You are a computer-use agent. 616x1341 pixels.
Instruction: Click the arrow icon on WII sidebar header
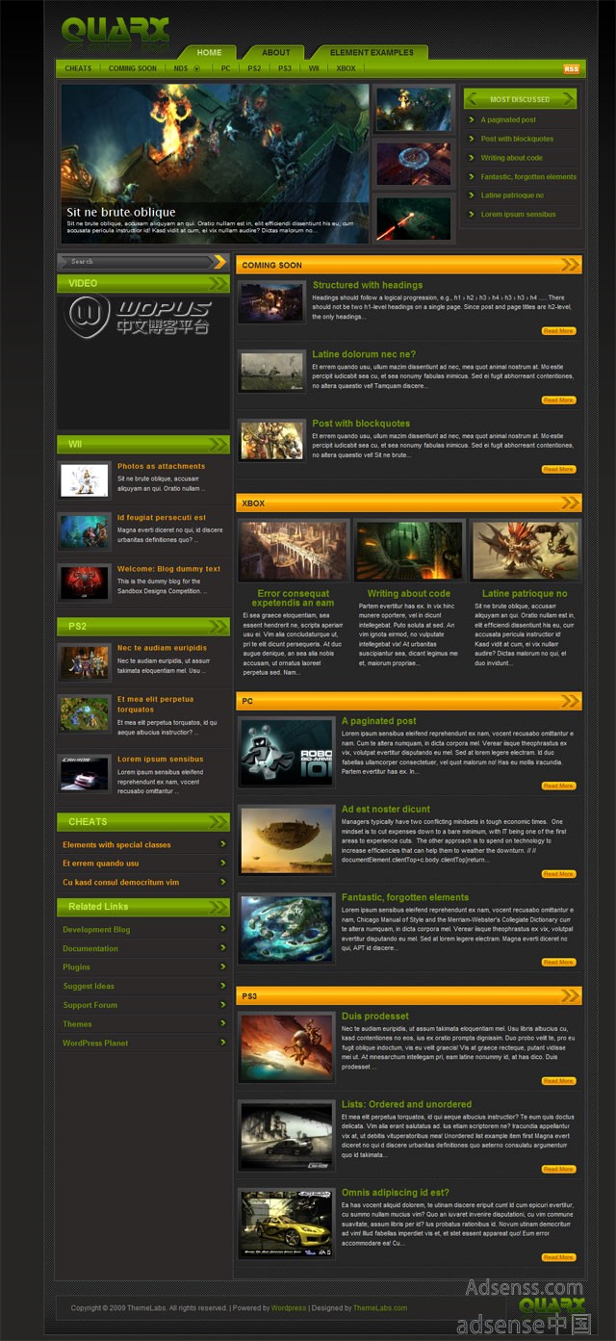tap(219, 444)
